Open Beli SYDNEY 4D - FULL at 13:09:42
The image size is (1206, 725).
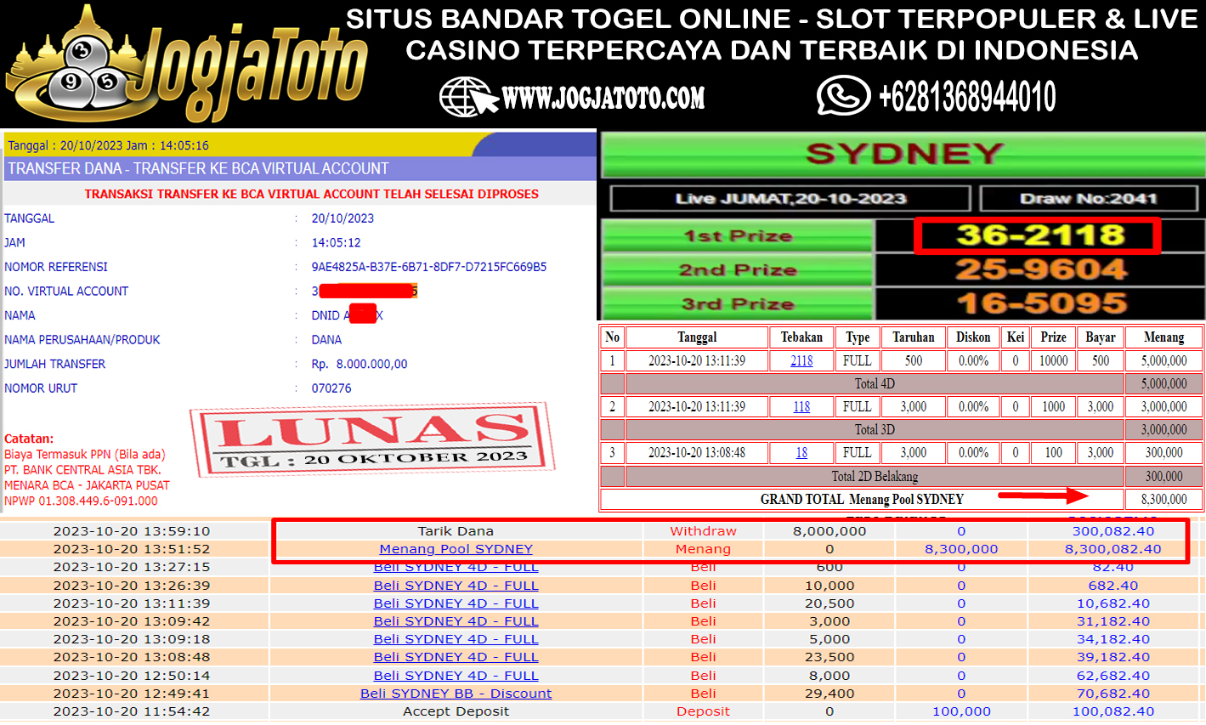click(456, 621)
